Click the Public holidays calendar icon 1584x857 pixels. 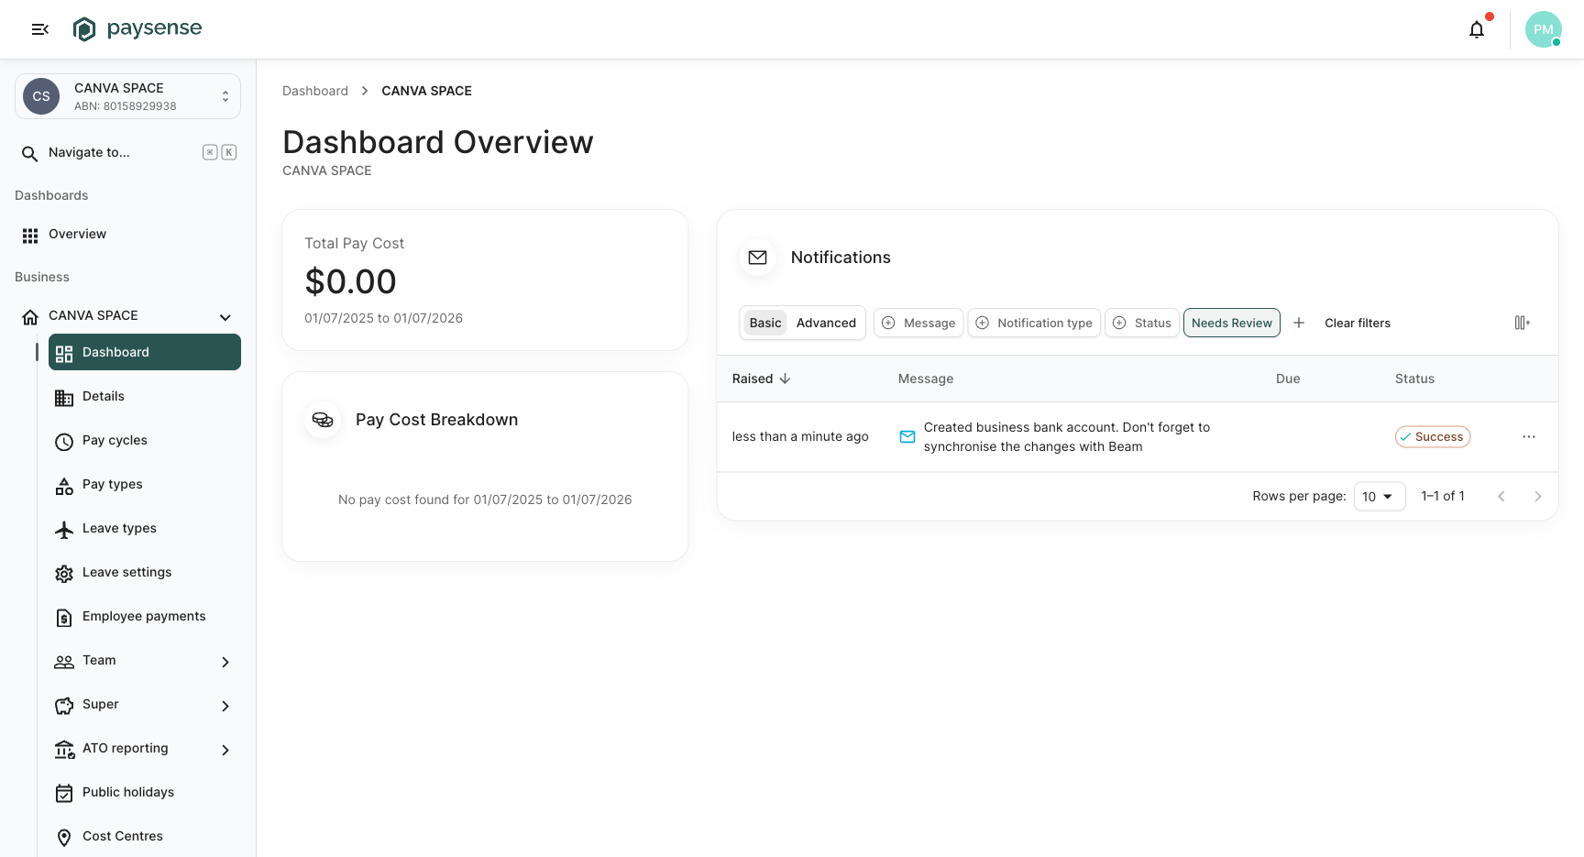(x=64, y=794)
